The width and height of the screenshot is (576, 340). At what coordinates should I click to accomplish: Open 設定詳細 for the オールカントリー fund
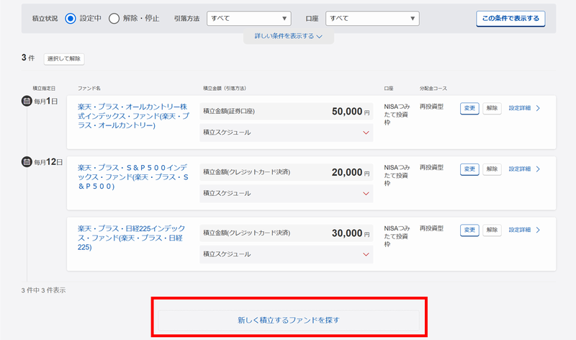coord(519,108)
